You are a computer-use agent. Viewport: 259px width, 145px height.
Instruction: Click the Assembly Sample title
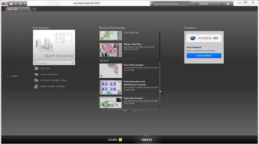[133, 98]
